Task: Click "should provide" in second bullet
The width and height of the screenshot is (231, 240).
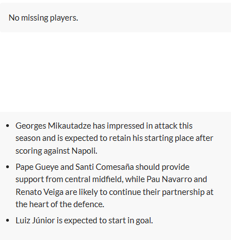Action: click(163, 167)
